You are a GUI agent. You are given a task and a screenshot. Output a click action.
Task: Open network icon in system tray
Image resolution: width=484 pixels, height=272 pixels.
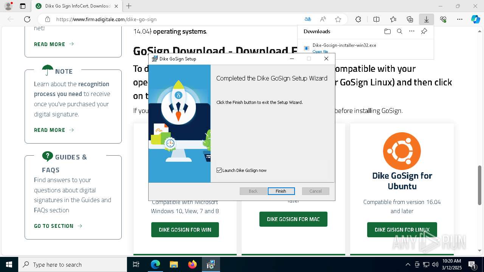(426, 264)
